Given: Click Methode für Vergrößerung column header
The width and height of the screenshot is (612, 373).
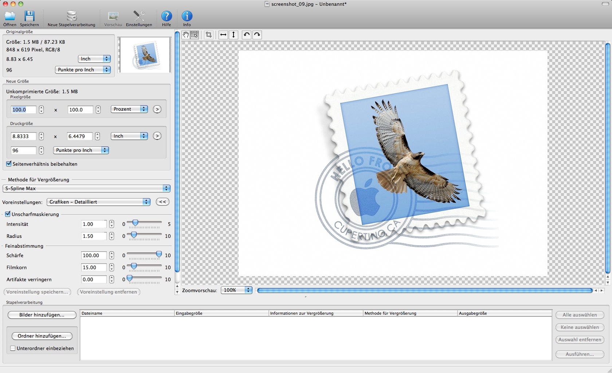Looking at the screenshot, I should point(410,313).
